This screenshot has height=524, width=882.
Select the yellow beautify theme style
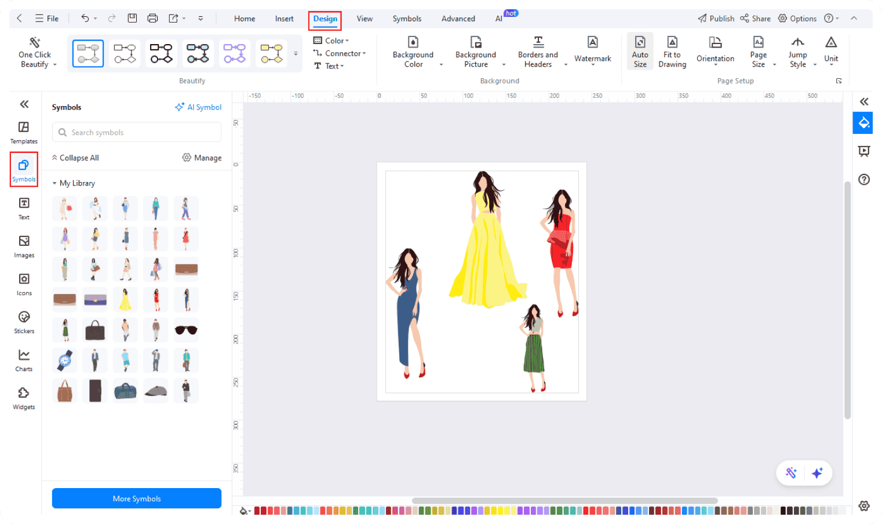[271, 53]
